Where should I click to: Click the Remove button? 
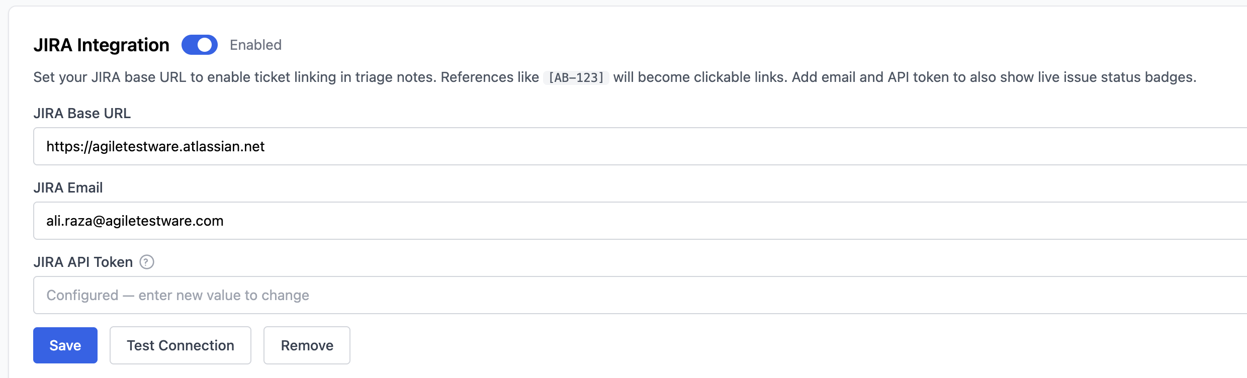tap(307, 345)
